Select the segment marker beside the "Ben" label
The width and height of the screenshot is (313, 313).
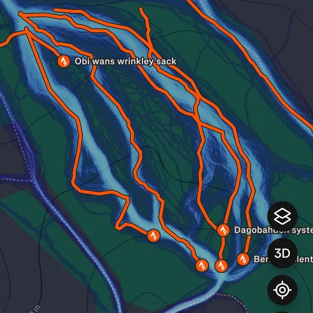(243, 259)
